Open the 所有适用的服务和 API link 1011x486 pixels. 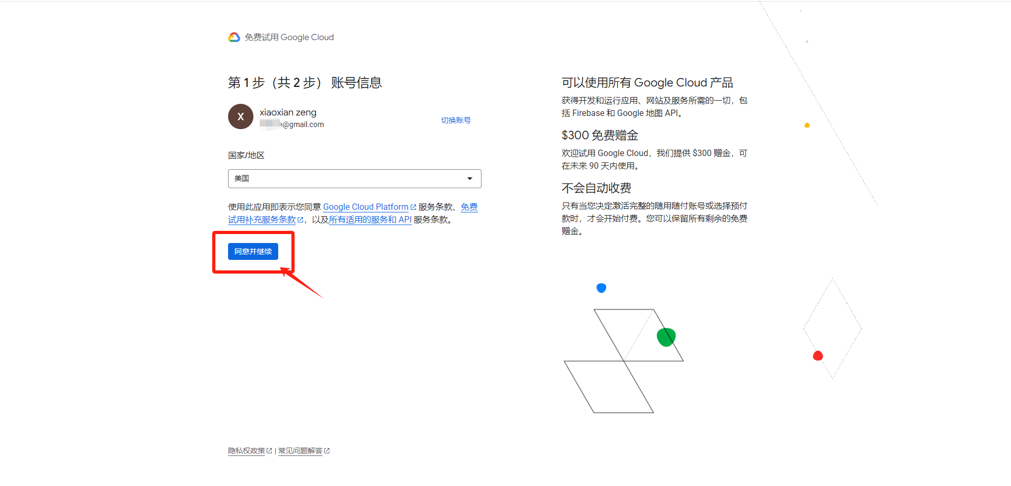coord(370,220)
